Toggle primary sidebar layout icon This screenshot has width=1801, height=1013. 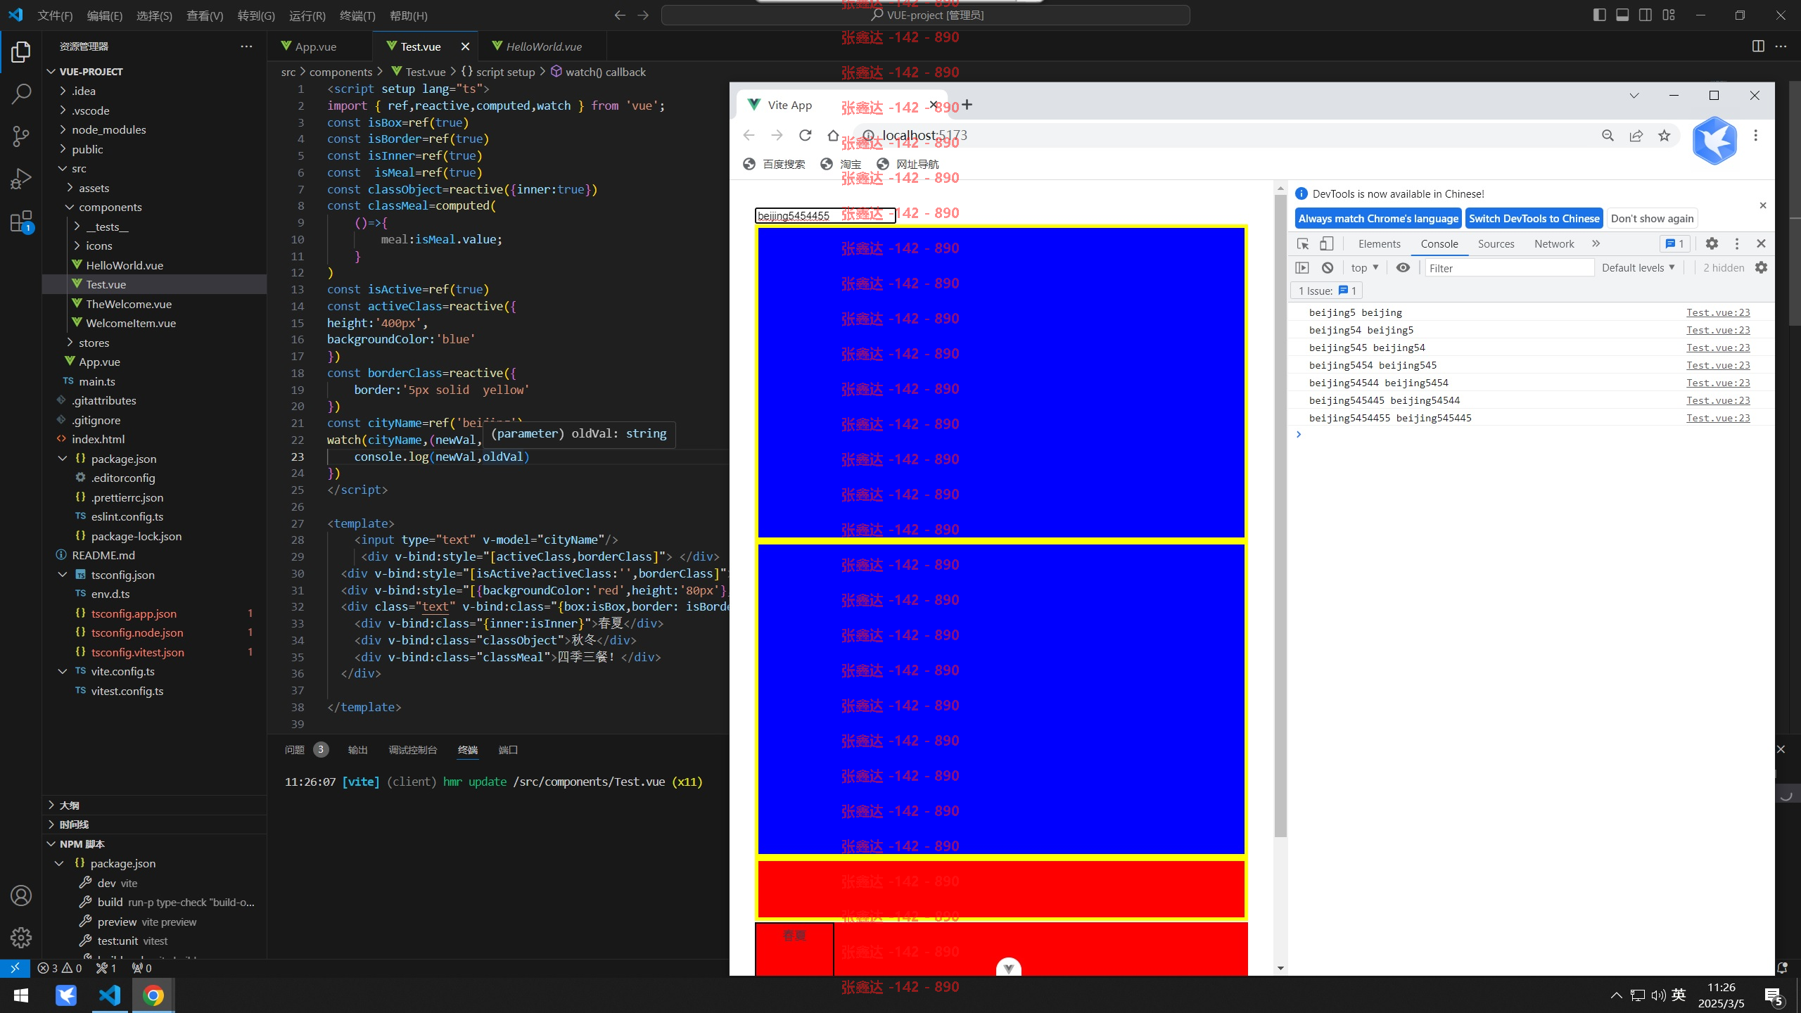1599,15
